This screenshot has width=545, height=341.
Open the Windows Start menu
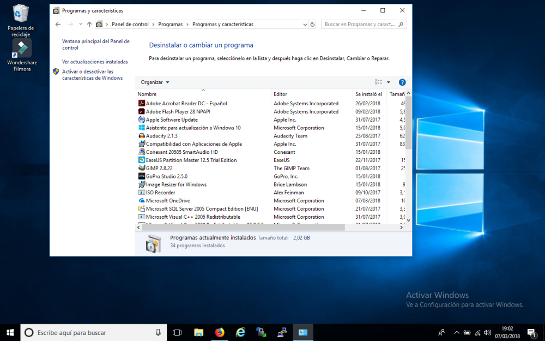pyautogui.click(x=10, y=333)
